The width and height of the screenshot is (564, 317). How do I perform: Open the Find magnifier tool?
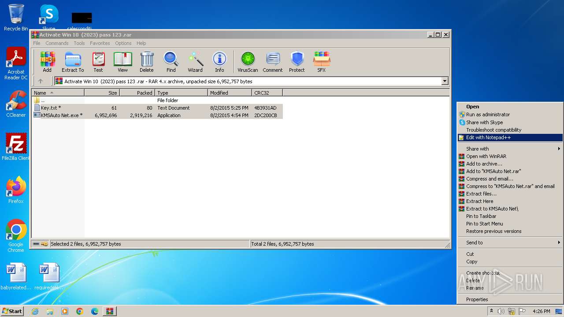coord(171,62)
